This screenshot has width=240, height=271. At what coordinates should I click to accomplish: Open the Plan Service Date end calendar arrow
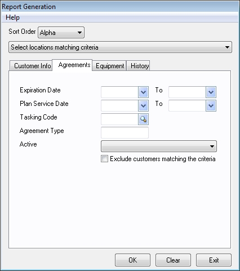211,105
